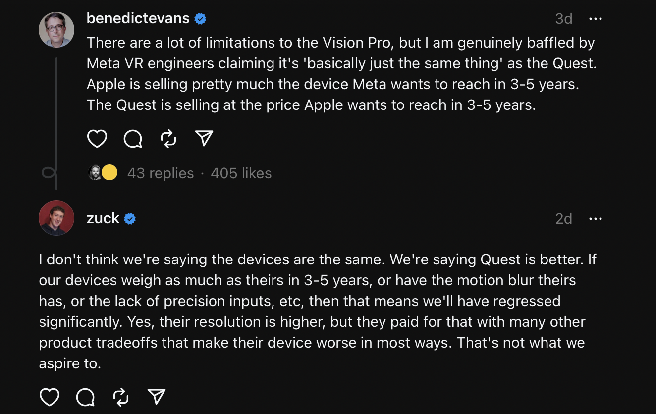Share zuck's reply with paper plane icon

tap(157, 397)
